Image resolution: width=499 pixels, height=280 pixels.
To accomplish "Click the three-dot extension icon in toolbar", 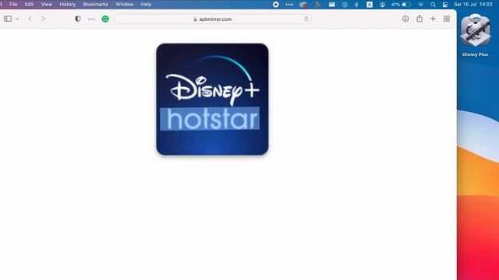I will tap(91, 19).
